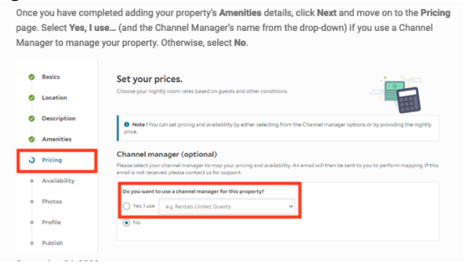
Task: Open the Photos step in sidebar
Action: [x=52, y=202]
